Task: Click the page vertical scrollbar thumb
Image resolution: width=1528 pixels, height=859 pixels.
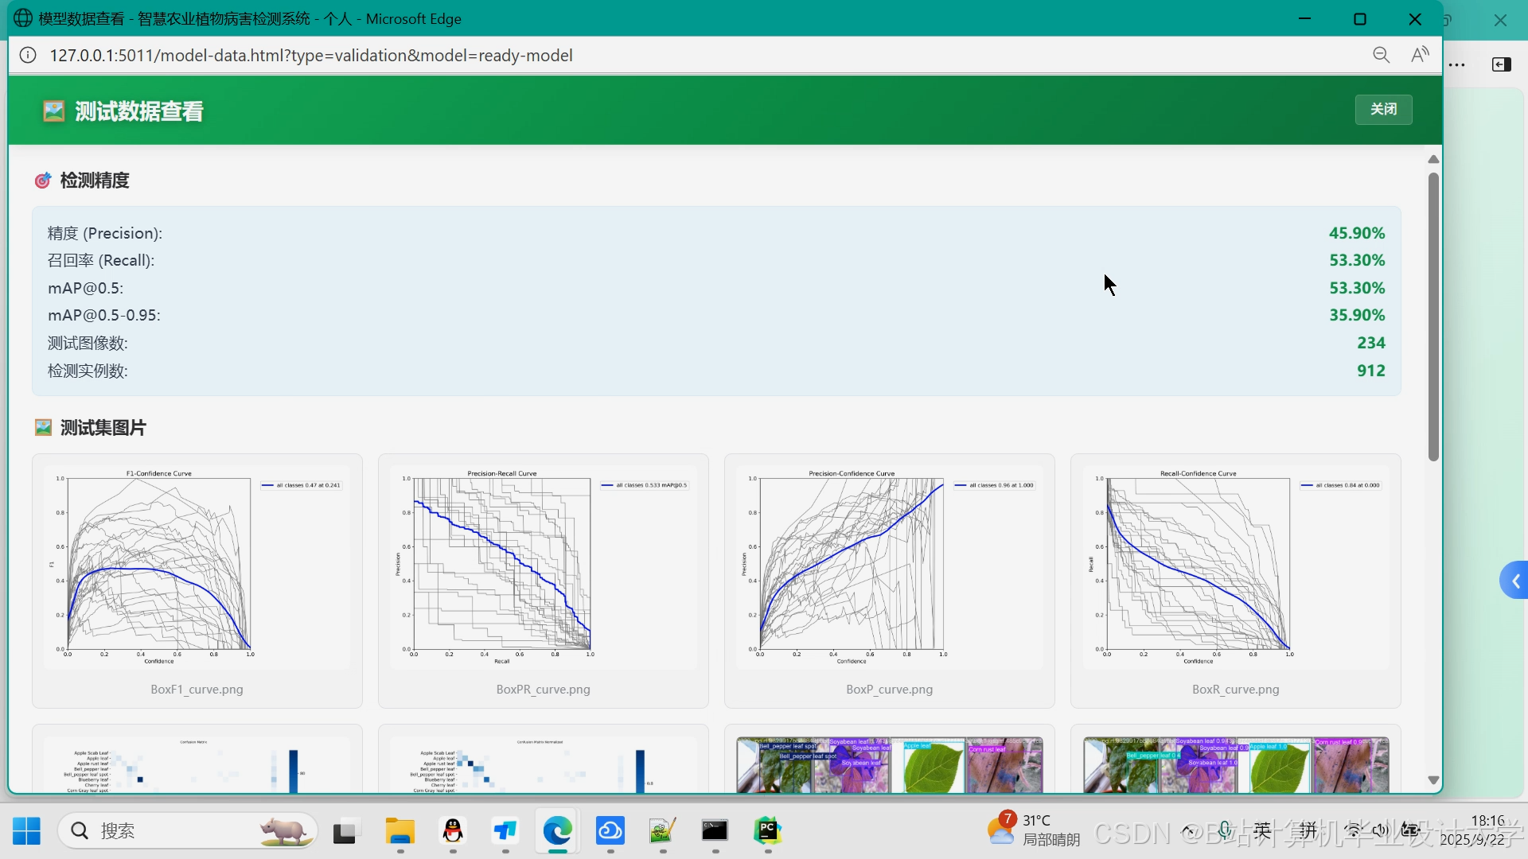Action: tap(1433, 318)
